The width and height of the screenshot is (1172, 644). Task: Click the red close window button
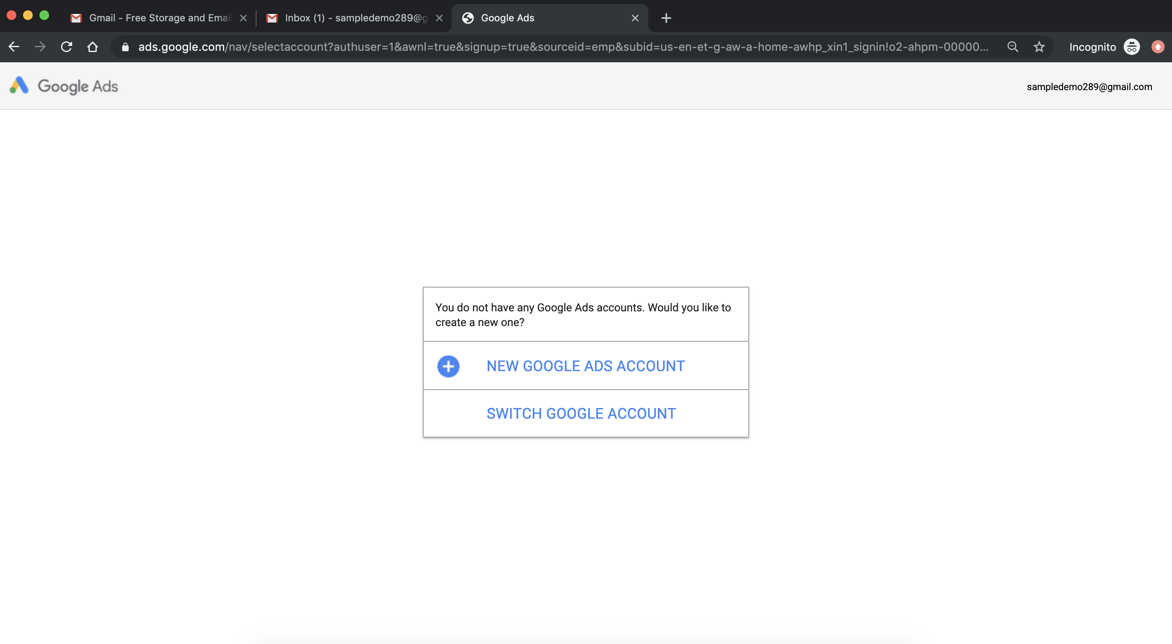pyautogui.click(x=12, y=15)
